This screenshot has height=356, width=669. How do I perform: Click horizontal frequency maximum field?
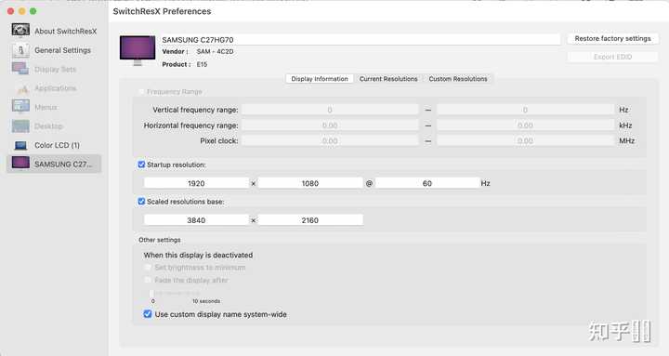click(x=525, y=125)
